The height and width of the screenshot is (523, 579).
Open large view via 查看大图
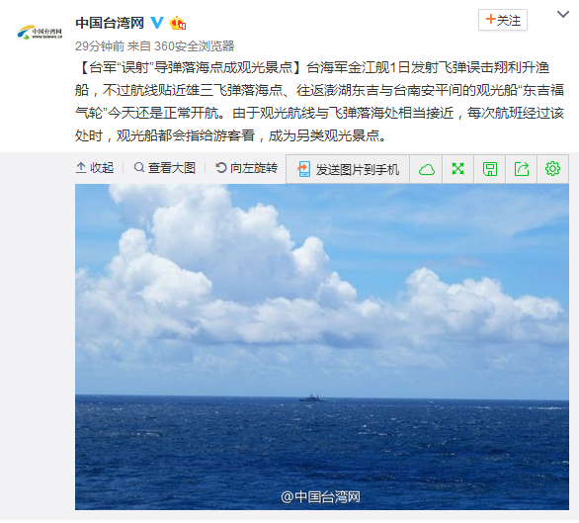point(165,168)
